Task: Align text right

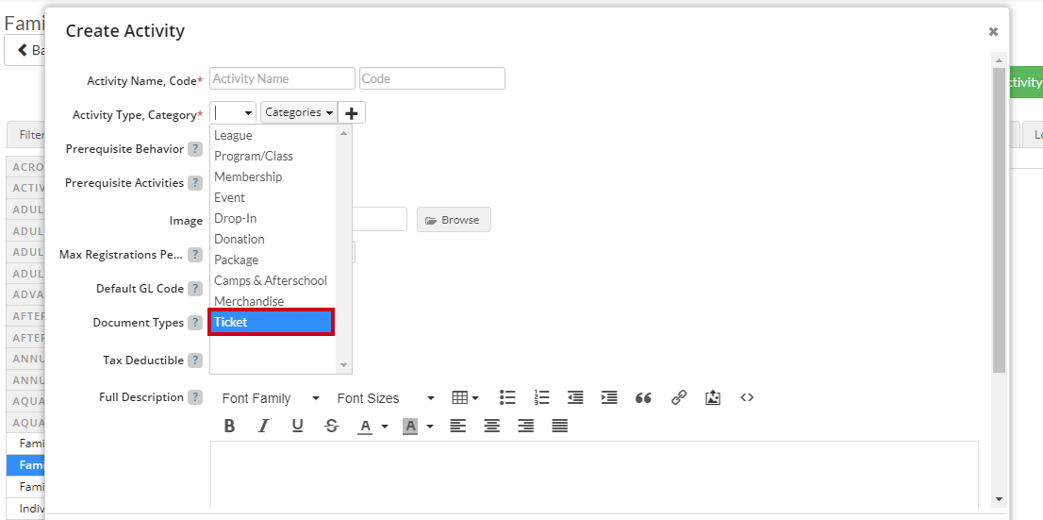Action: pos(525,426)
